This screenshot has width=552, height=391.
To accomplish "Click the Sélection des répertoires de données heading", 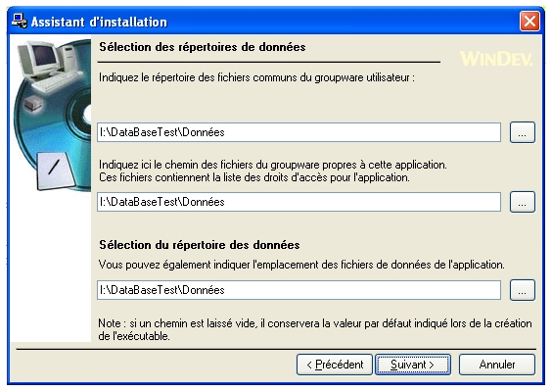I will pos(202,47).
